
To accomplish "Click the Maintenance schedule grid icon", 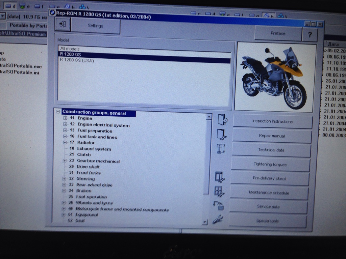I will point(219,191).
